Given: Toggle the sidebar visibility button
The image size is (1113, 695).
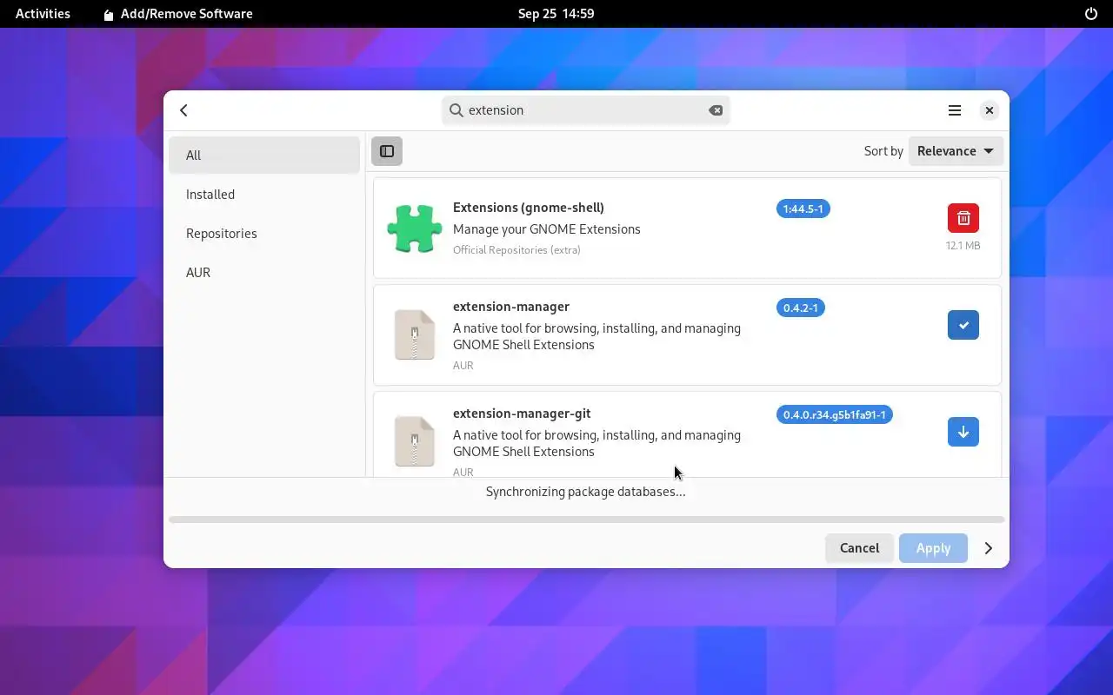Looking at the screenshot, I should (387, 151).
